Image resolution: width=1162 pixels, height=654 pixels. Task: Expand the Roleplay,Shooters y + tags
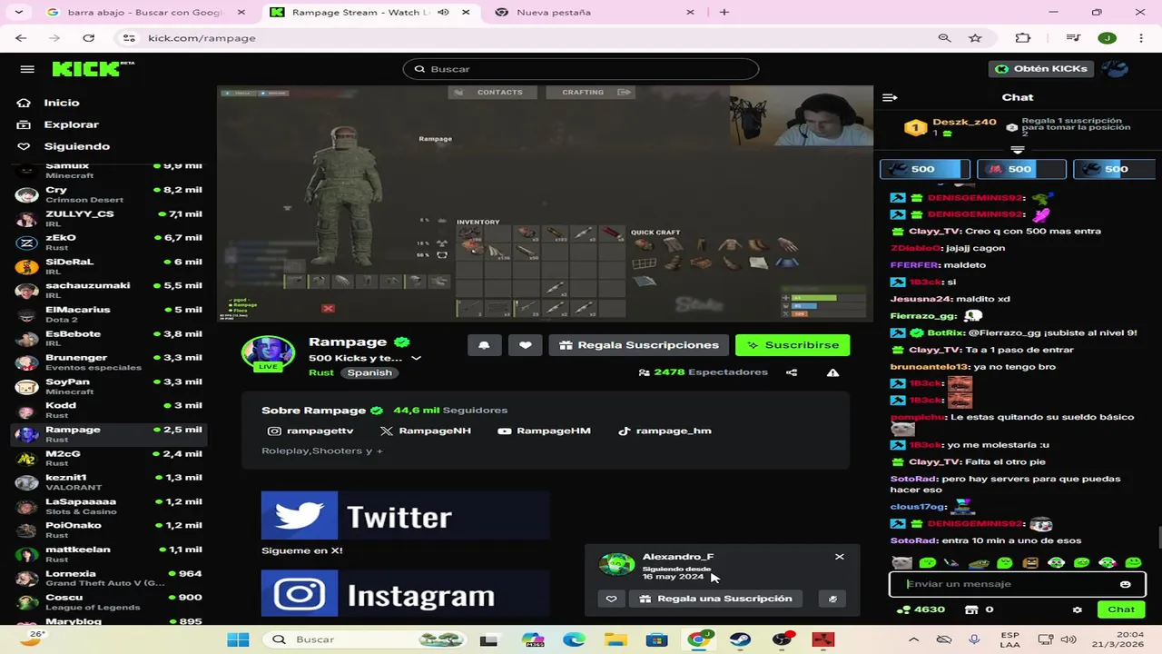322,451
